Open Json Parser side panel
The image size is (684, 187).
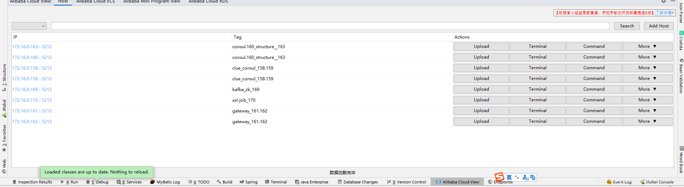tap(681, 12)
